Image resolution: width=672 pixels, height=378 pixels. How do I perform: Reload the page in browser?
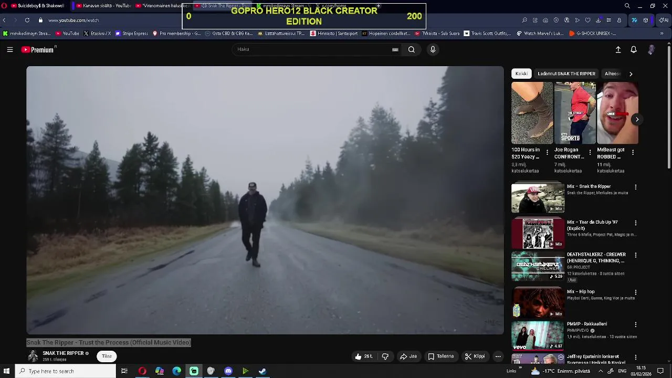(x=27, y=20)
